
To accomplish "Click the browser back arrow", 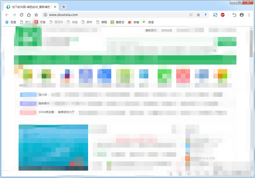I will click(7, 15).
